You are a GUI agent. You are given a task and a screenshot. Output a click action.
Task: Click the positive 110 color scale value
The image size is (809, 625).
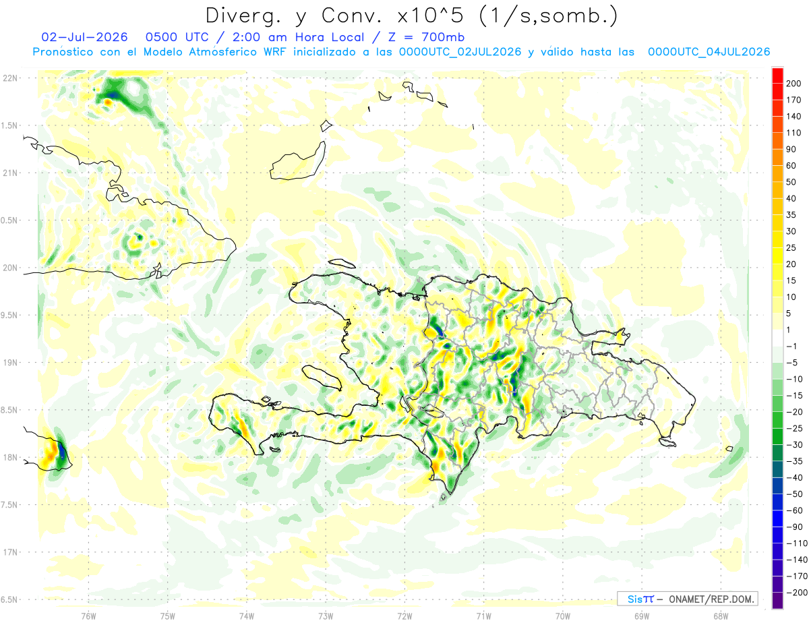click(795, 133)
